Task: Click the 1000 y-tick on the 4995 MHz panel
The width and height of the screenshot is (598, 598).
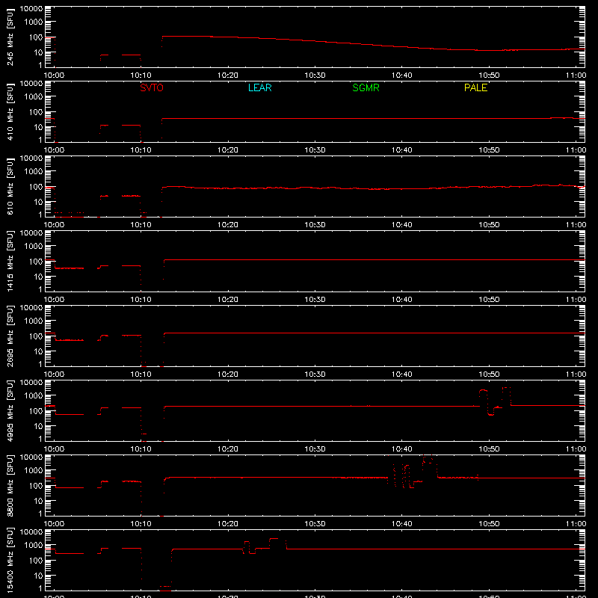Action: [34, 396]
